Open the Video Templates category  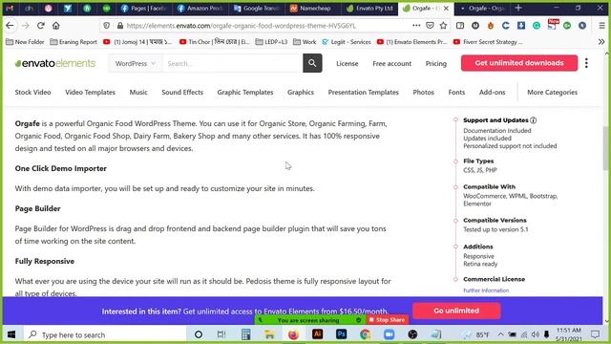point(90,93)
